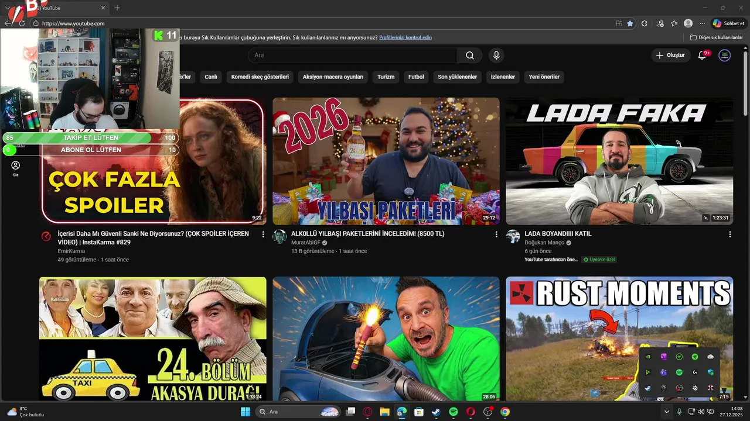Open more options for İçerisi Daha Mı video
This screenshot has width=750, height=421.
coord(263,234)
